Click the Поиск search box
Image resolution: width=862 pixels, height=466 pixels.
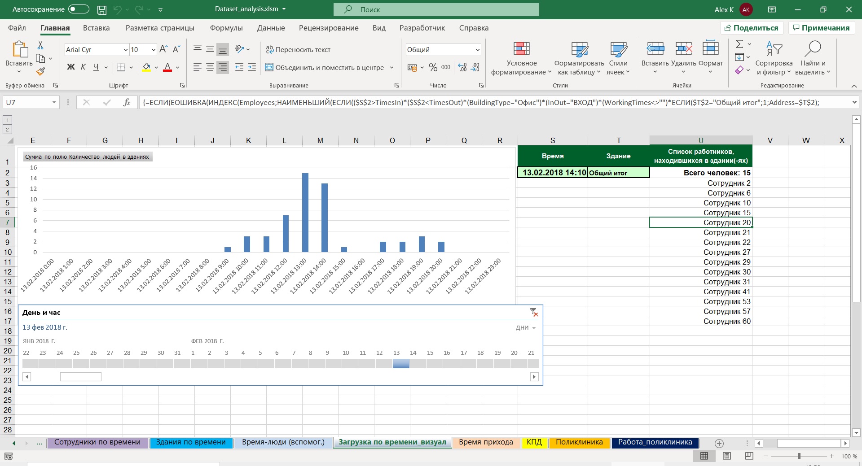pyautogui.click(x=436, y=9)
